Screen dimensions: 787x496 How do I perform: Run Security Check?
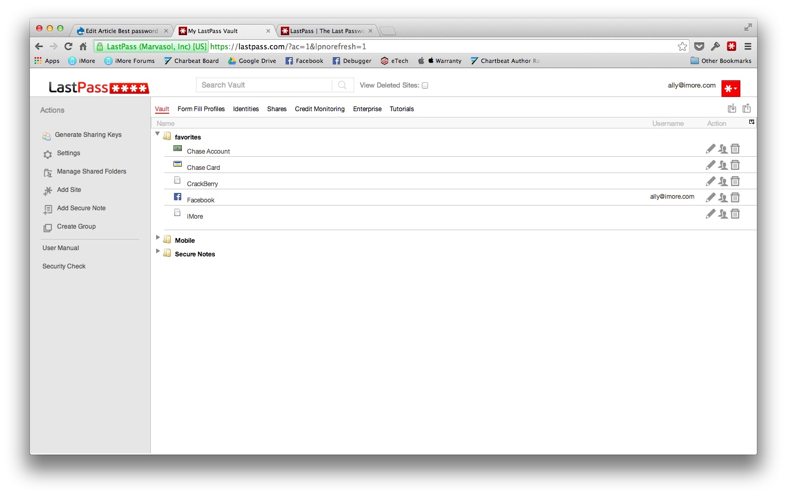tap(64, 266)
